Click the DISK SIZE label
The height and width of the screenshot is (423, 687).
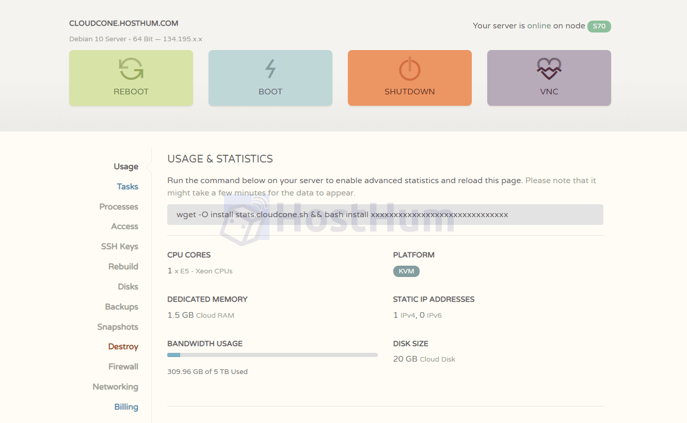tap(411, 344)
